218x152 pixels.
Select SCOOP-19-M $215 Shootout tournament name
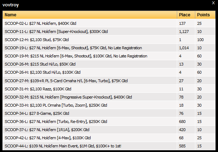click(76, 56)
